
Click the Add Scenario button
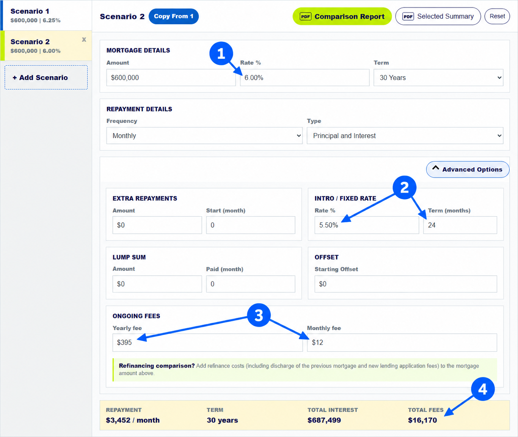[x=46, y=77]
